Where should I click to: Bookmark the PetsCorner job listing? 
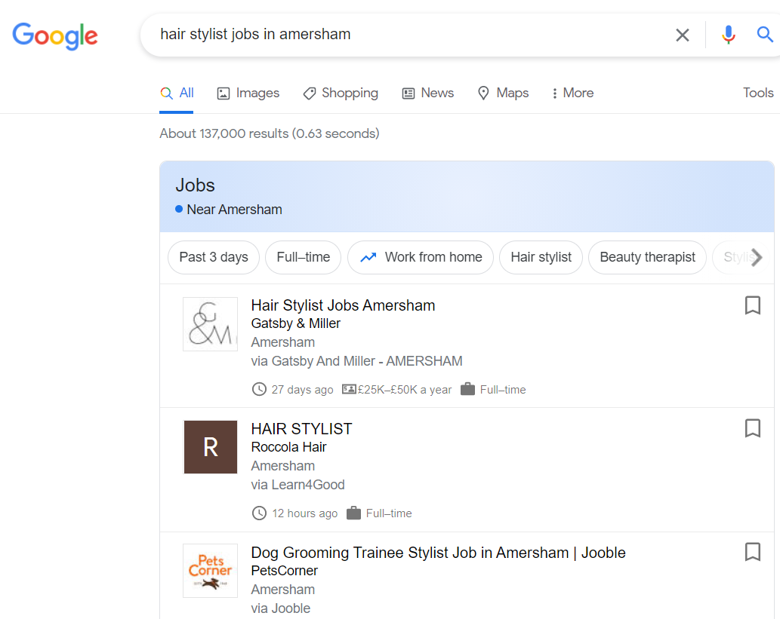tap(753, 552)
